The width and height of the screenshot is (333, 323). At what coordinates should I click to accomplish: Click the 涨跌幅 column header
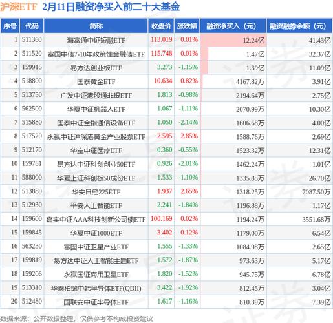pos(187,26)
